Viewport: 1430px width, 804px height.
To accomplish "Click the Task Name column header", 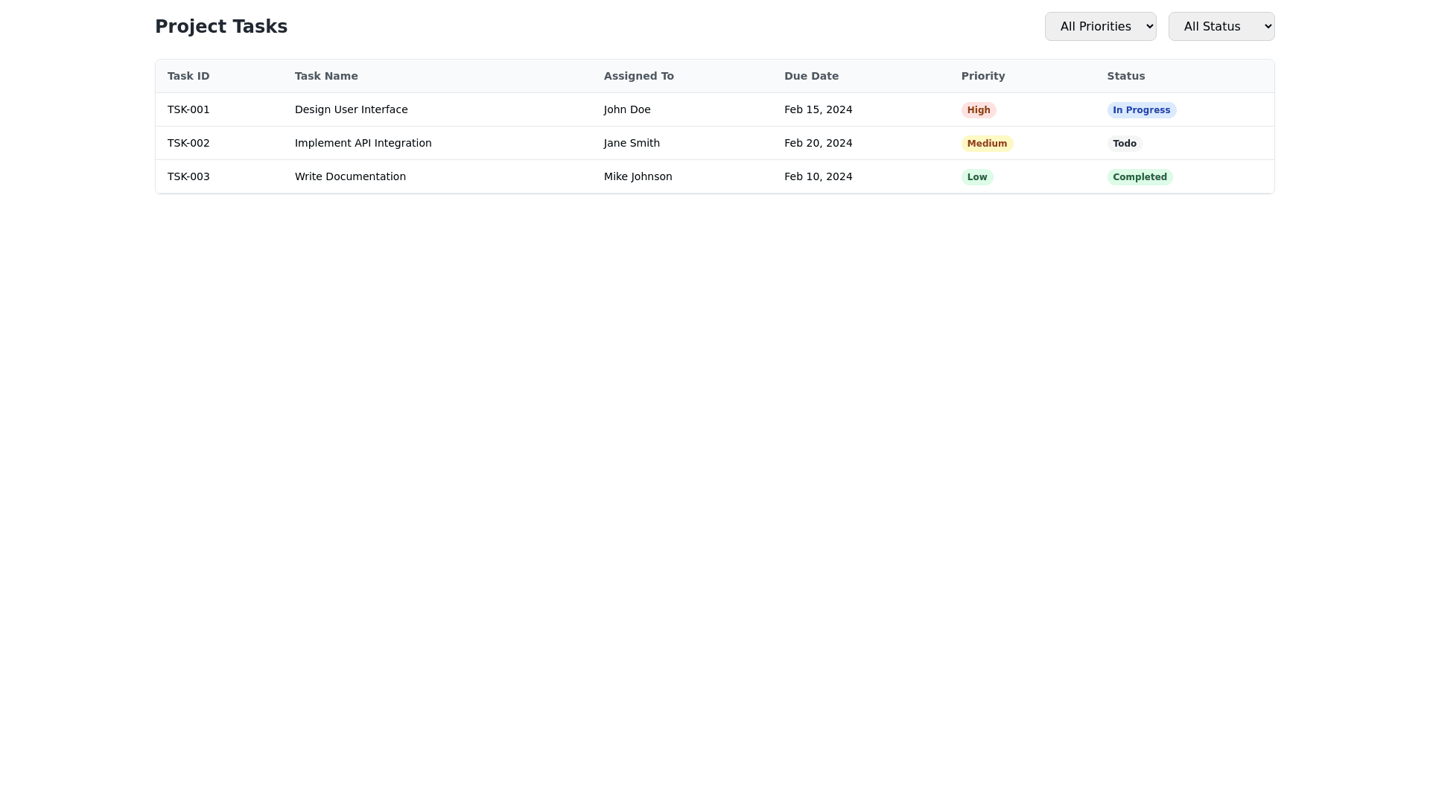I will tap(326, 76).
